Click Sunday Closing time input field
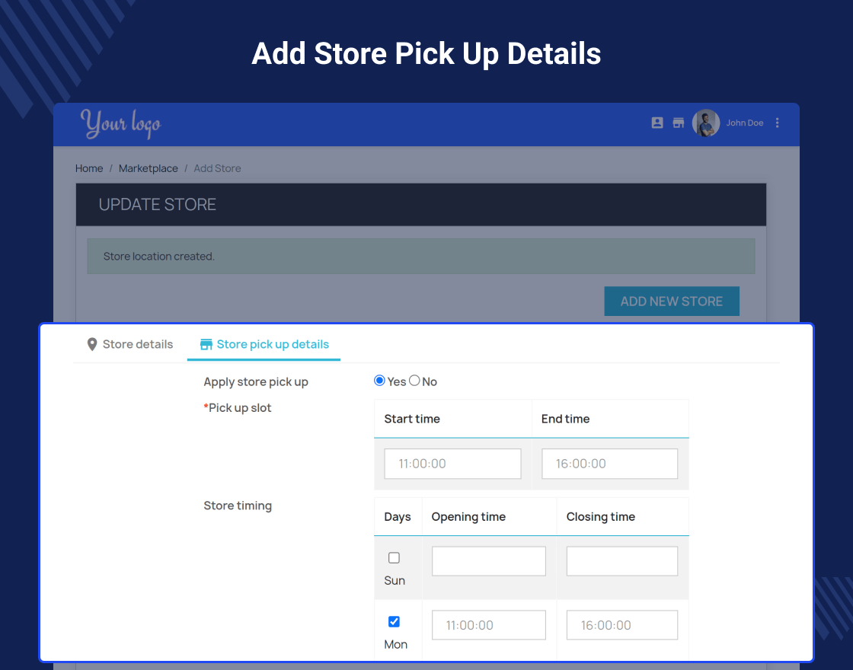The height and width of the screenshot is (670, 853). [622, 561]
